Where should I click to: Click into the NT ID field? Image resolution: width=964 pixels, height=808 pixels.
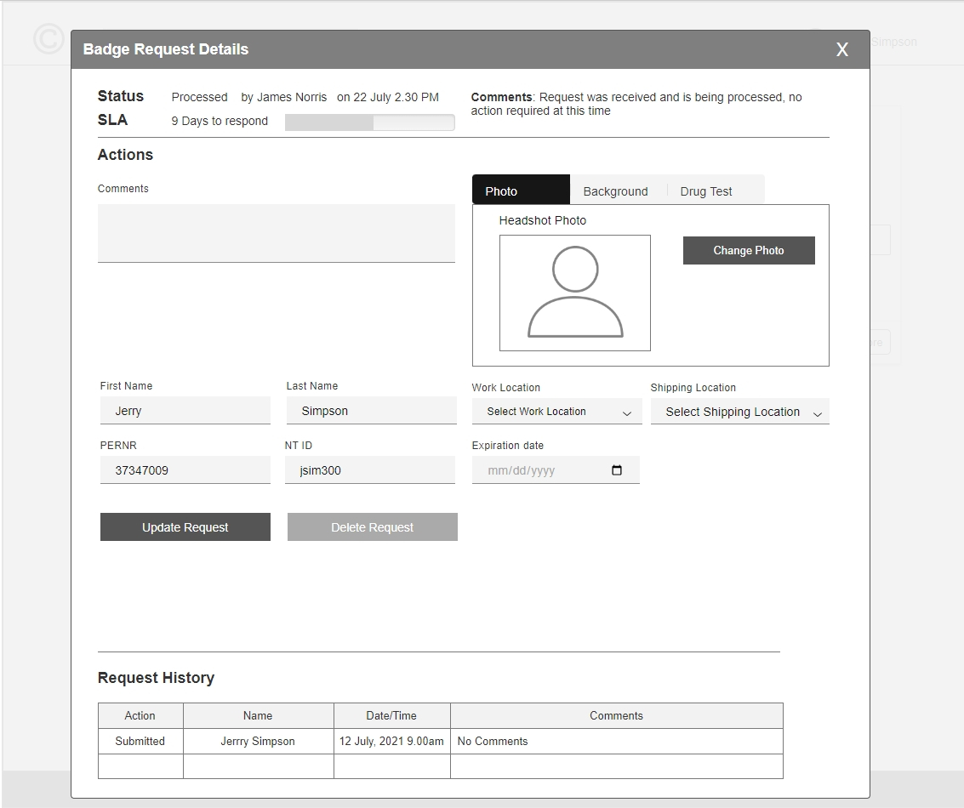point(369,470)
